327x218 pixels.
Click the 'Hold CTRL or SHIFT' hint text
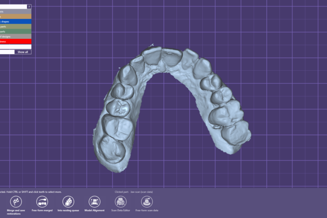pos(34,192)
